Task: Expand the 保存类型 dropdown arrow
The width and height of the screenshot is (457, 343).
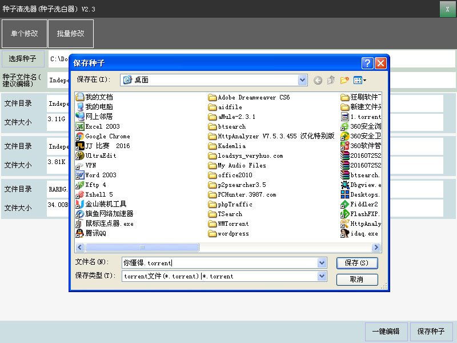Action: 322,276
